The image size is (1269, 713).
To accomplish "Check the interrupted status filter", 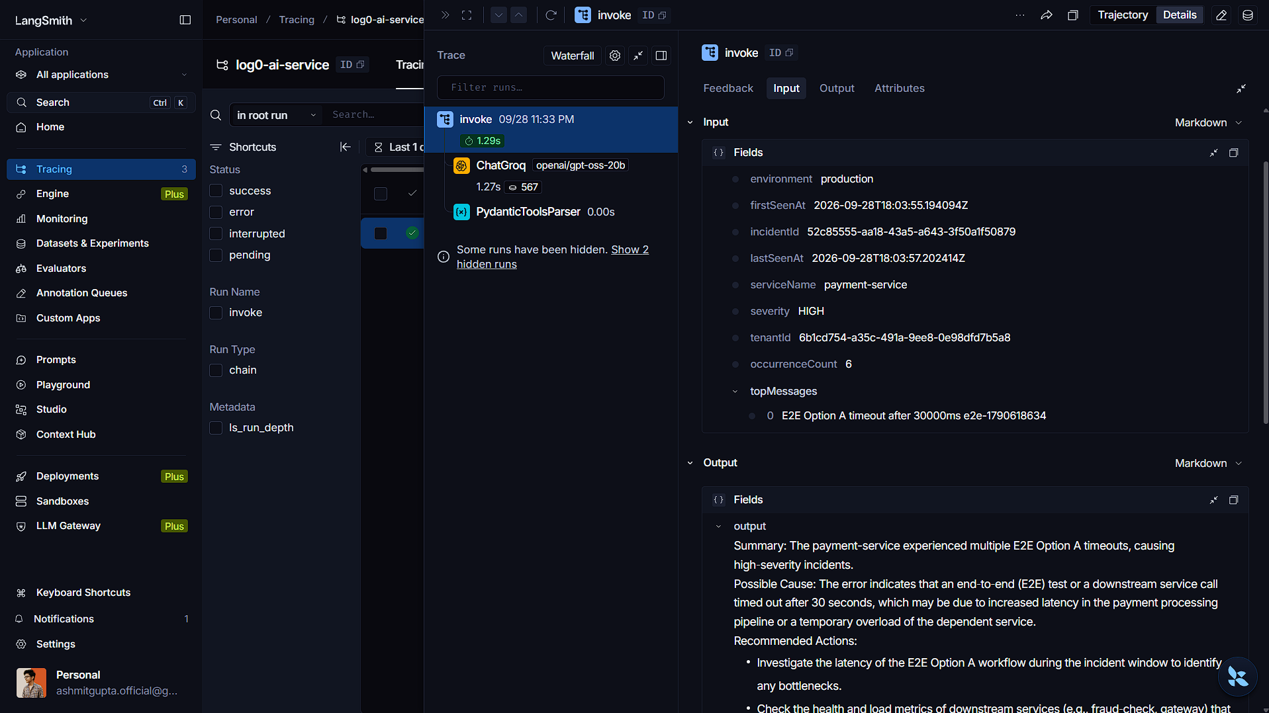I will click(x=216, y=233).
